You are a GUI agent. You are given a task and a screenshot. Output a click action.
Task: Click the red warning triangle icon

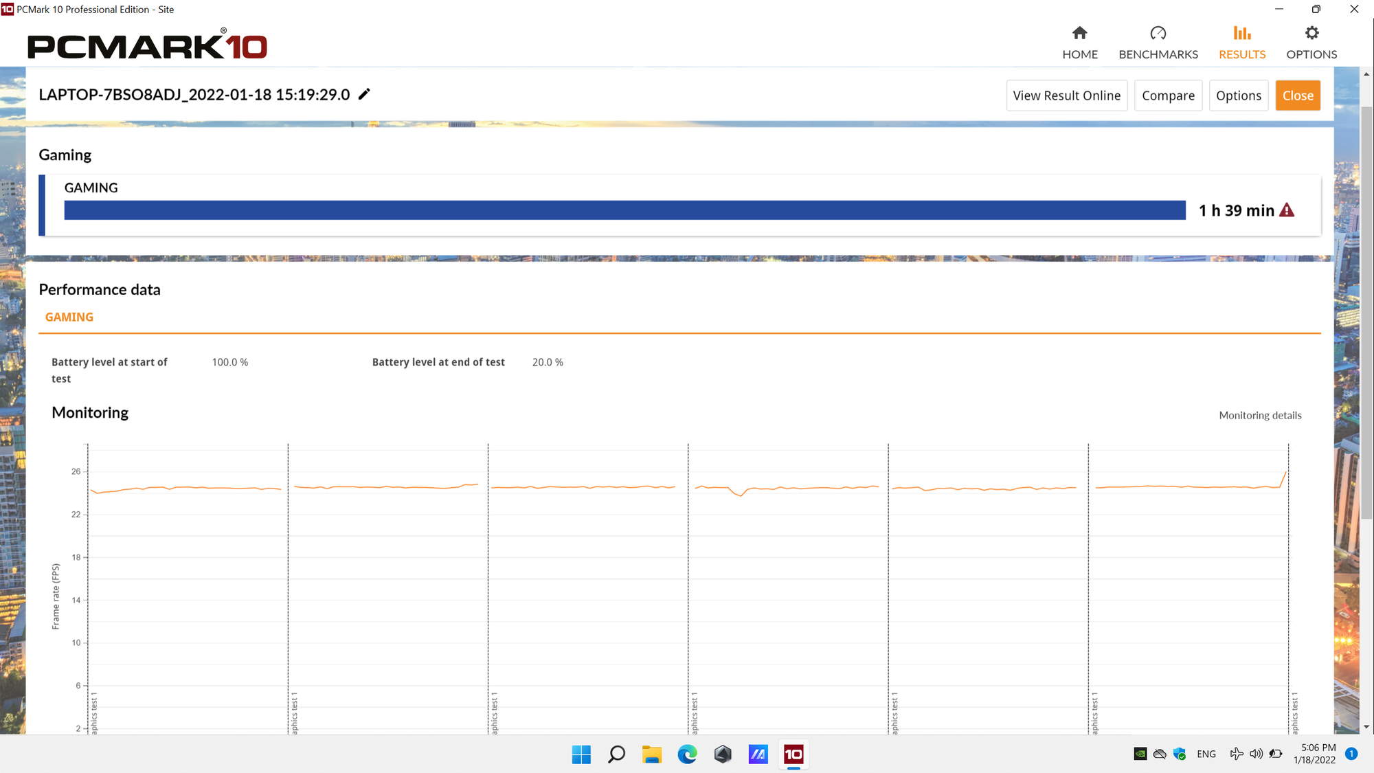[x=1287, y=210]
